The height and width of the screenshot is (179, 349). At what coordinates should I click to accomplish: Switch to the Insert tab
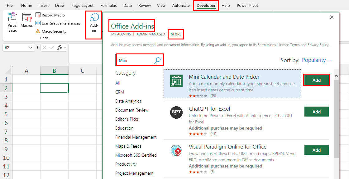click(x=43, y=6)
